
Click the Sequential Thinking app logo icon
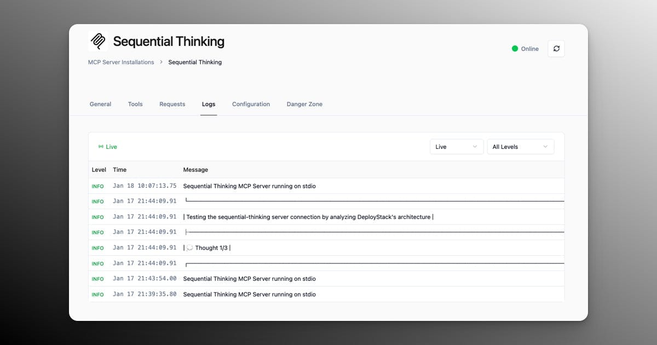point(97,41)
